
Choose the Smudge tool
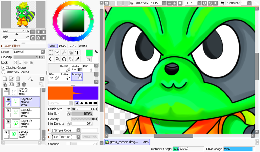[x=77, y=77]
